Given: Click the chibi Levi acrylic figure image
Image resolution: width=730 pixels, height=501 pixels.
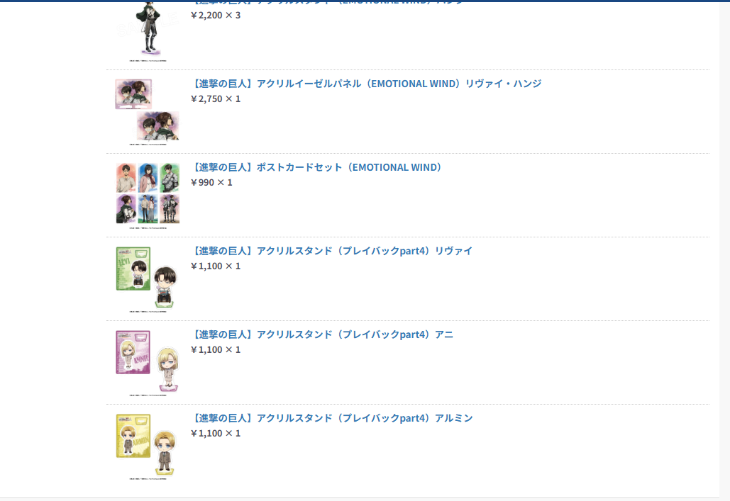Looking at the screenshot, I should coord(165,287).
